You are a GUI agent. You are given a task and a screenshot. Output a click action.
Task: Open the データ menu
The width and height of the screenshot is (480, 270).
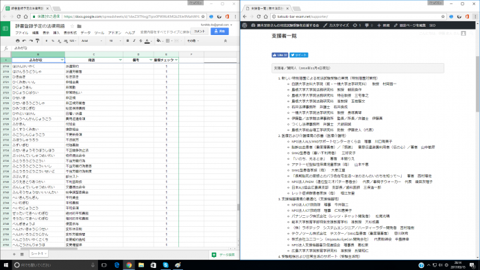click(86, 33)
